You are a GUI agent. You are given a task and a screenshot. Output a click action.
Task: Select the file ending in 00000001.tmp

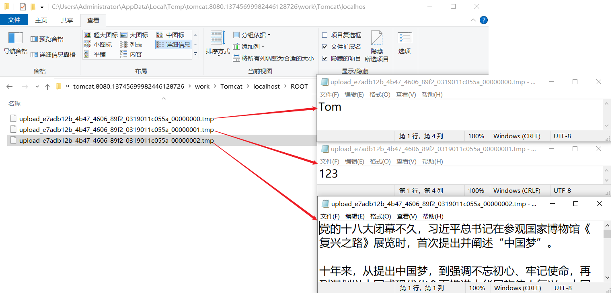pyautogui.click(x=116, y=129)
